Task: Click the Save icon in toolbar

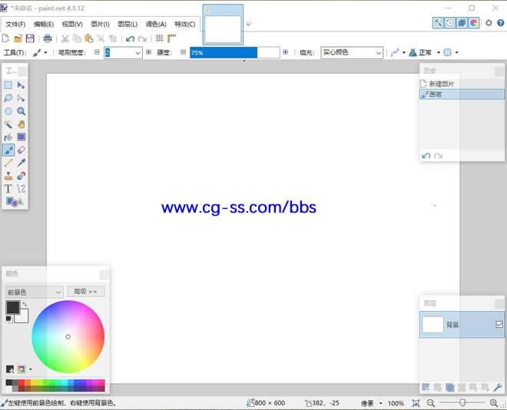Action: click(30, 38)
